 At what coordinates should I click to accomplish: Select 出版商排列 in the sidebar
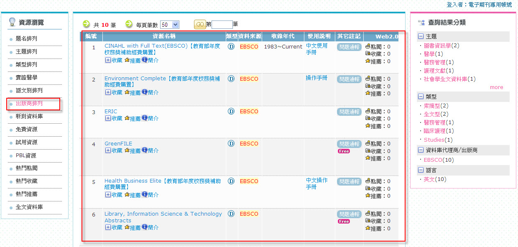29,103
